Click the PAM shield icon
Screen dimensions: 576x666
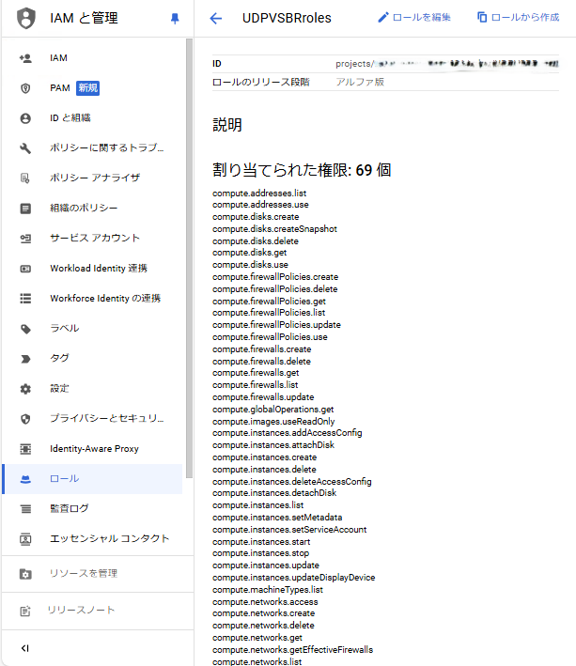pos(25,88)
